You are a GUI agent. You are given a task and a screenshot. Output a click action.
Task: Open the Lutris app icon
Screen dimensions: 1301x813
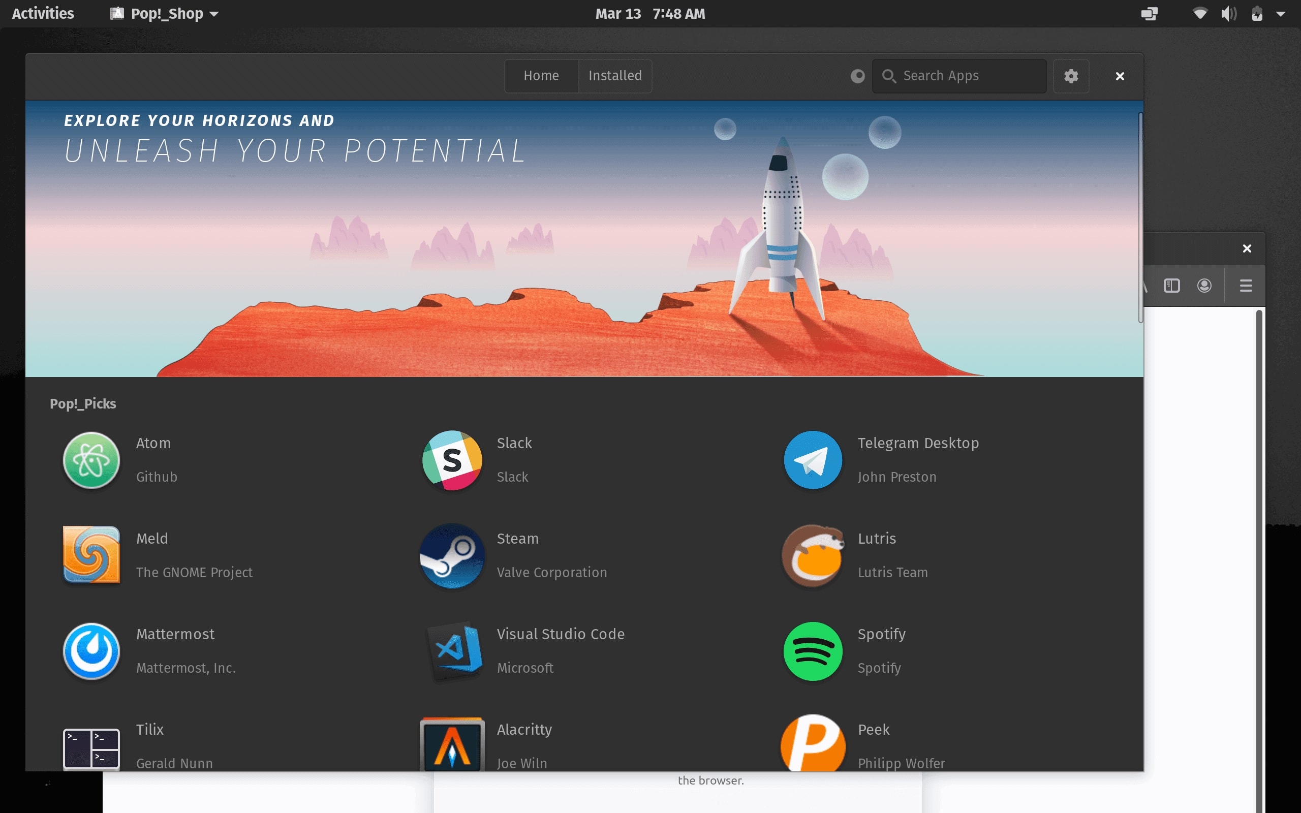pos(813,555)
